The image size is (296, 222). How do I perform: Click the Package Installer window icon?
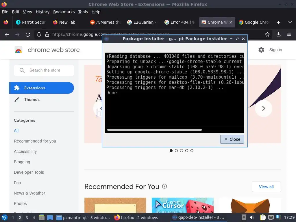(x=106, y=39)
